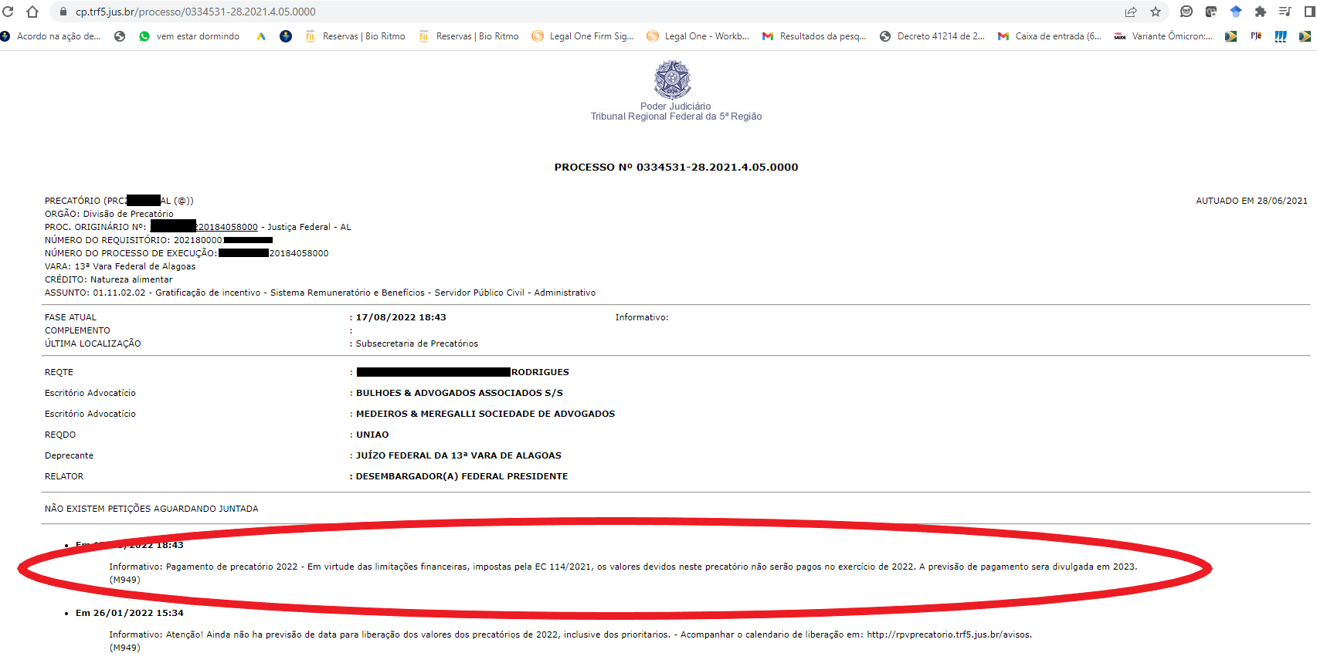The height and width of the screenshot is (670, 1317).
Task: Open the Extensions puzzle-piece menu
Action: pos(1261,12)
